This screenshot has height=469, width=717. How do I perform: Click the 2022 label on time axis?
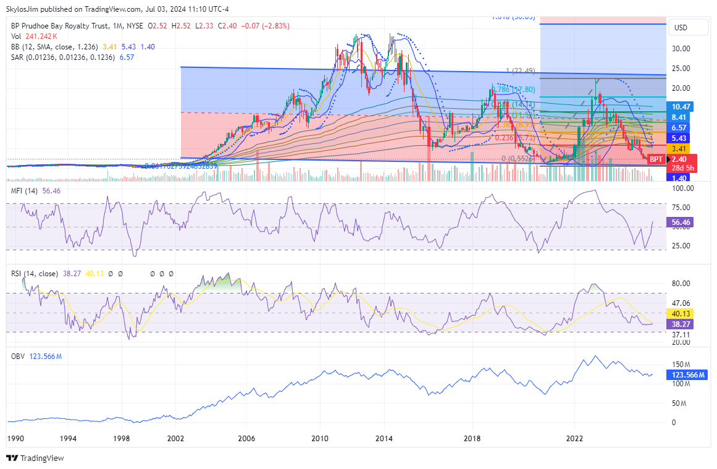click(575, 438)
